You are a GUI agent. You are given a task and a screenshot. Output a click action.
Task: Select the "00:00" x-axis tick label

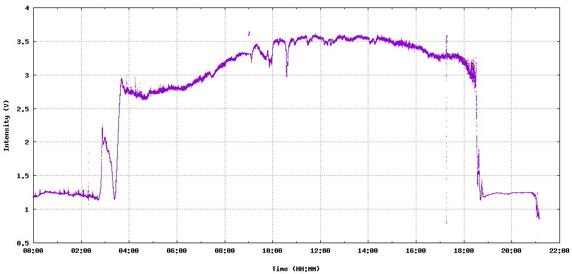coord(34,251)
